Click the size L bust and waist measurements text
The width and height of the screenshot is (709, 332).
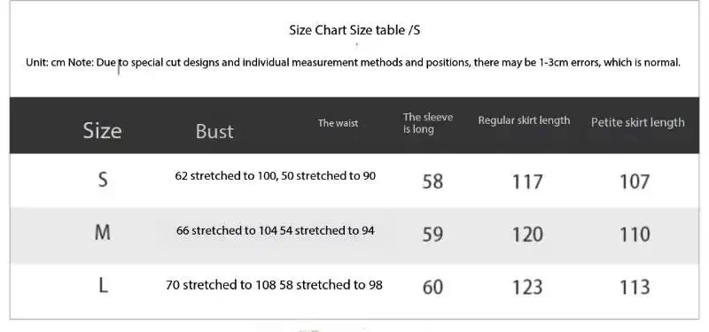click(274, 285)
